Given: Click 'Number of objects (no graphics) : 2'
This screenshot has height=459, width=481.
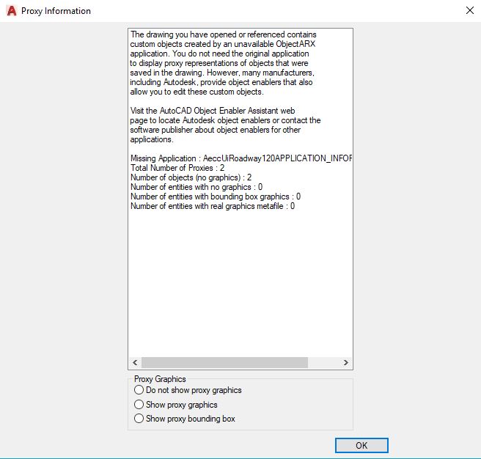Looking at the screenshot, I should [191, 177].
